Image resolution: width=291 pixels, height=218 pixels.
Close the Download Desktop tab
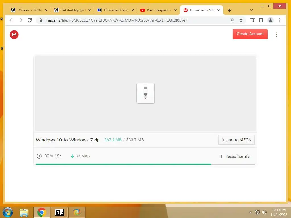coord(132,10)
